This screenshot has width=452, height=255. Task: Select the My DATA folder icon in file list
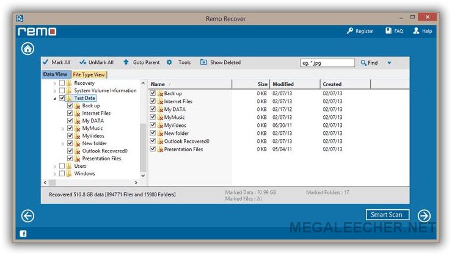(x=161, y=109)
